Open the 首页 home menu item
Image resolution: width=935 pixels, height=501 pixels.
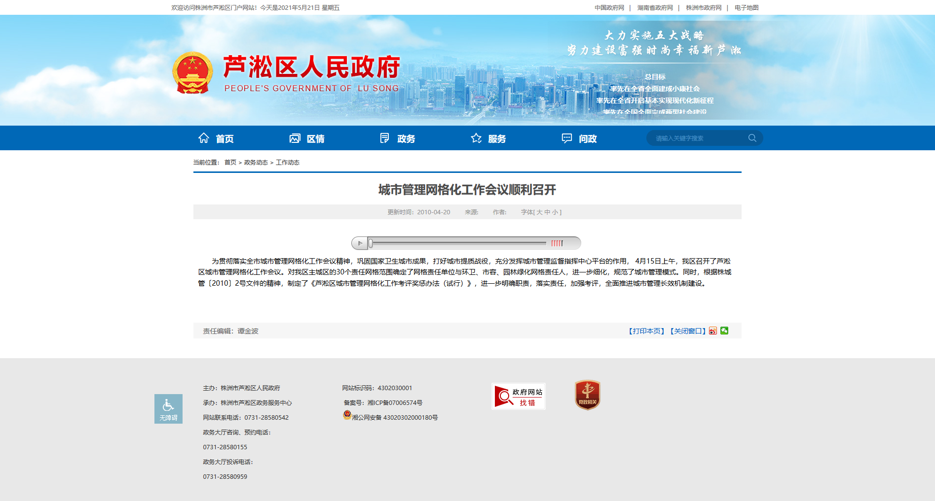[x=216, y=138]
